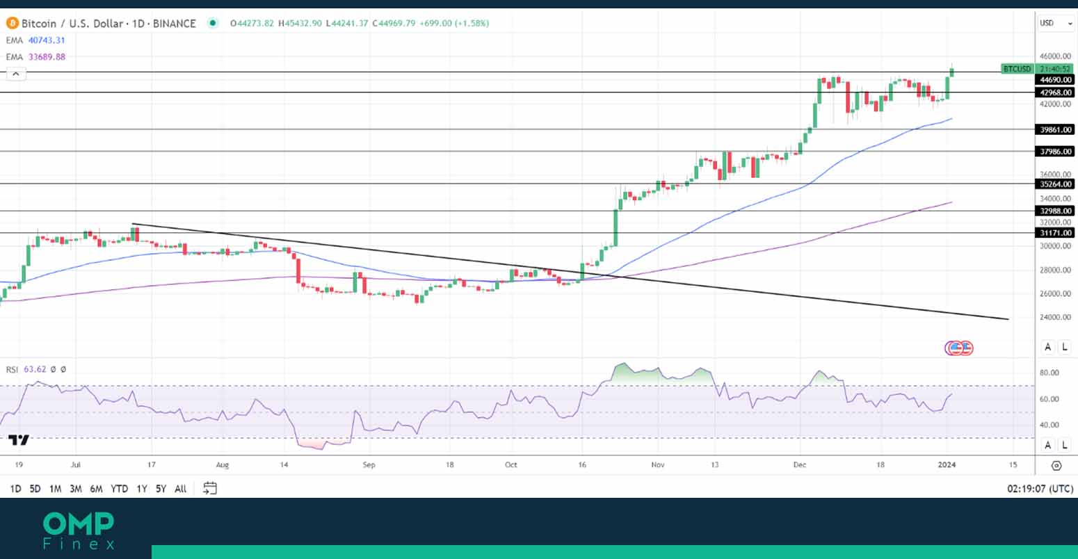Click the 32988.00 price level label

pyautogui.click(x=1055, y=211)
